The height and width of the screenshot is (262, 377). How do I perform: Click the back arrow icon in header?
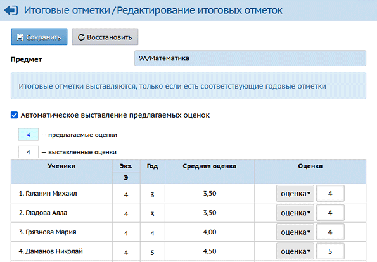pos(11,10)
